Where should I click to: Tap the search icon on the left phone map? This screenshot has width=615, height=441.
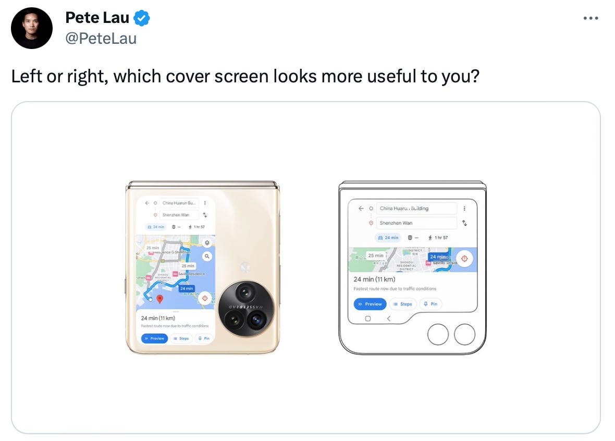(x=207, y=256)
